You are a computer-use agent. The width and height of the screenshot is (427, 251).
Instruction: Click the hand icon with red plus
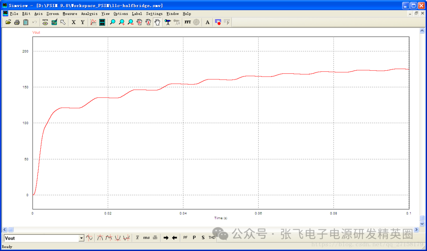click(148, 22)
